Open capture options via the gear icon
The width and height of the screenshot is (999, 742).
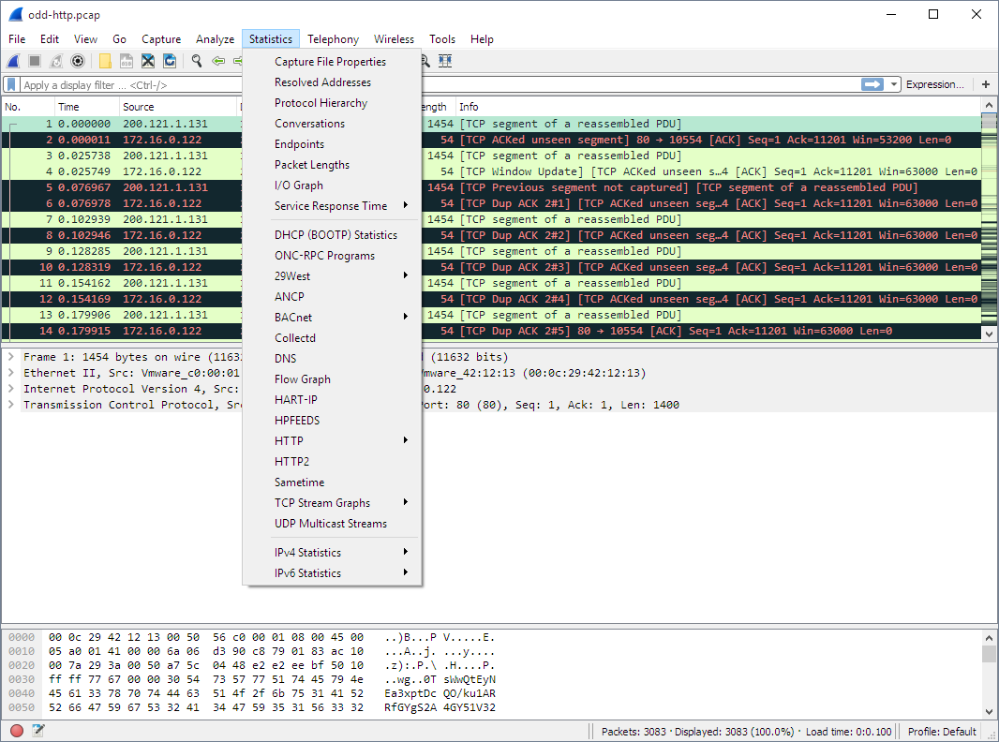click(77, 61)
